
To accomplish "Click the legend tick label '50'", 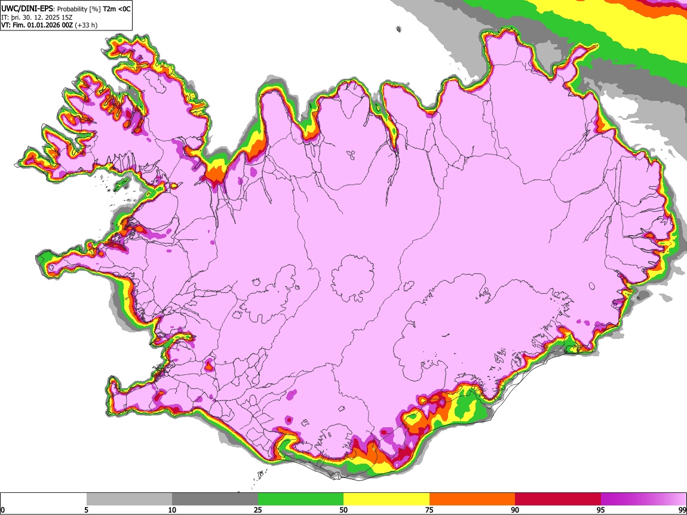I will pos(343,510).
